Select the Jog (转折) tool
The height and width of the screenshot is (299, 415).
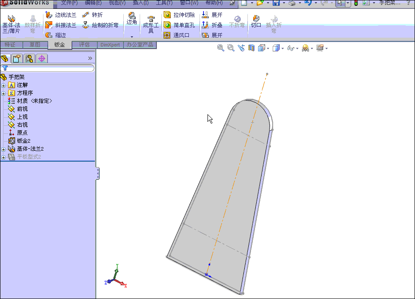pos(92,15)
